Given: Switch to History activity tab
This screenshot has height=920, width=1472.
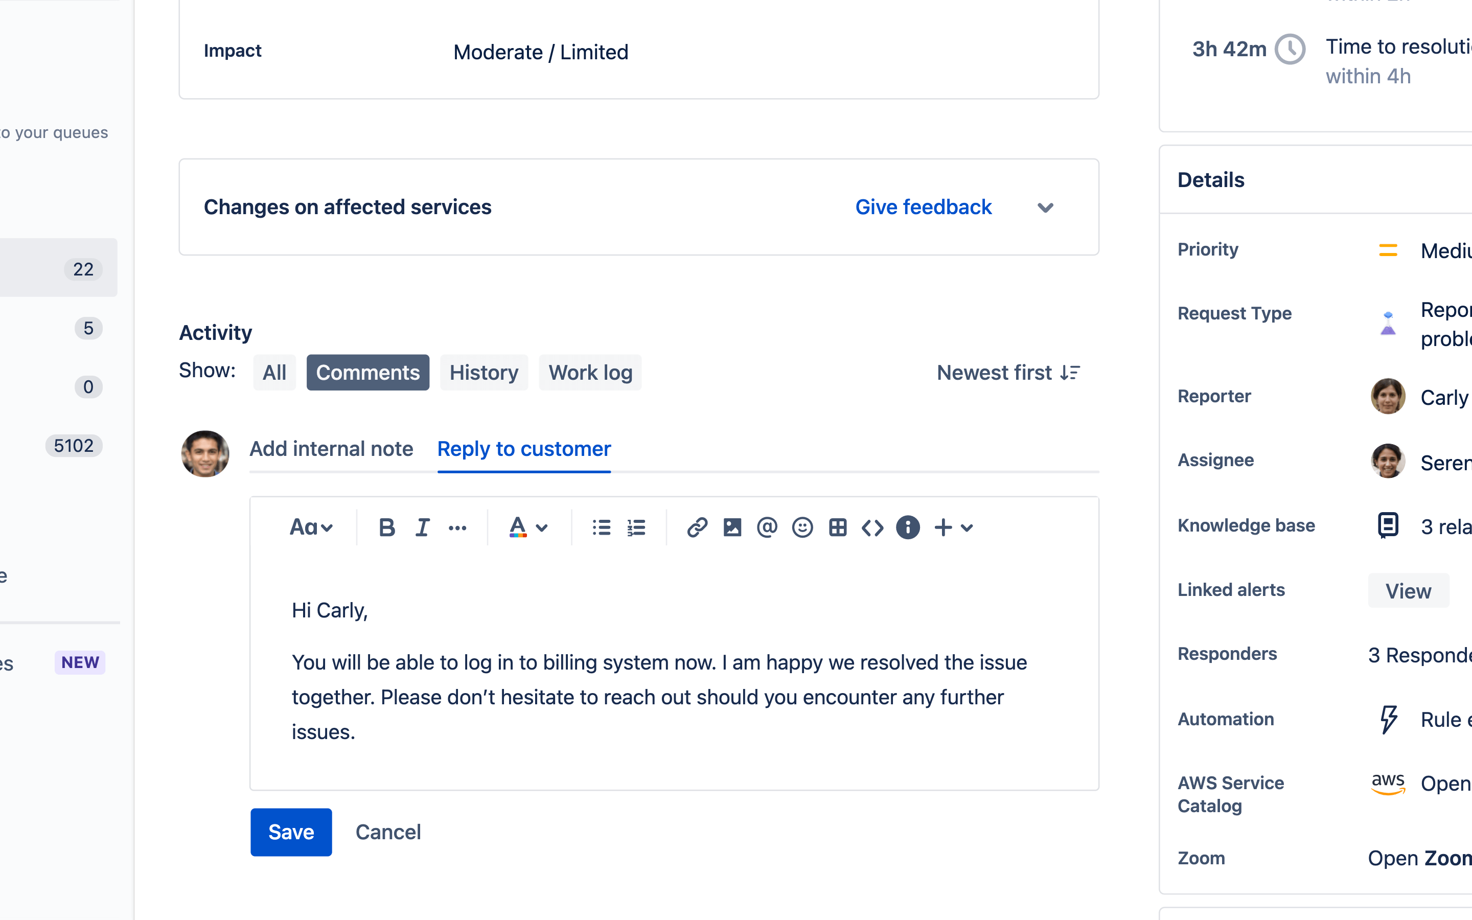Looking at the screenshot, I should coord(483,372).
